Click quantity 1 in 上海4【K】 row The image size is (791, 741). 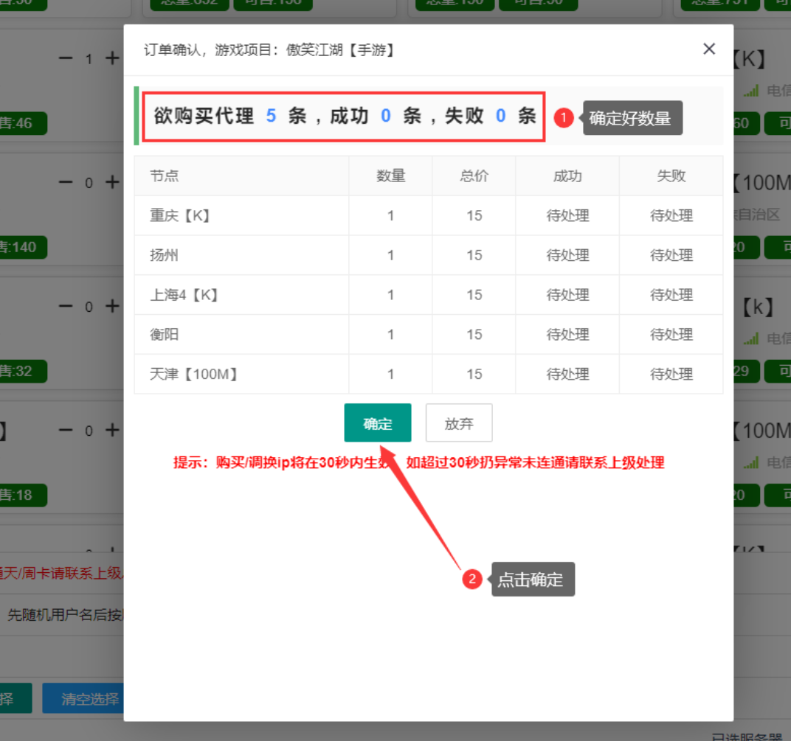click(390, 295)
